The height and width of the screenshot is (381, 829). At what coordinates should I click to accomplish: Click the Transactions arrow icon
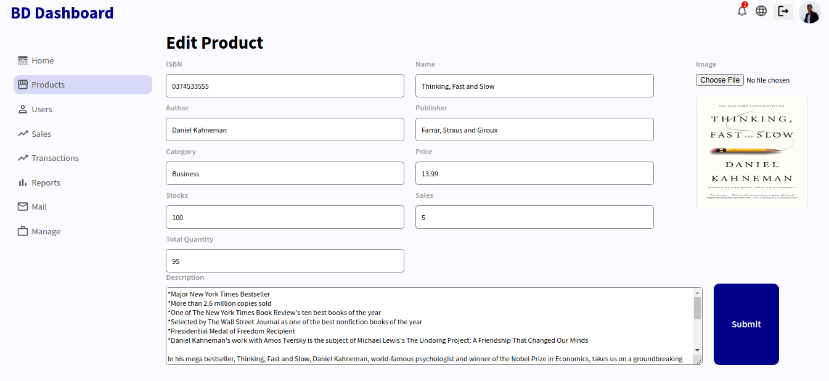click(x=22, y=158)
